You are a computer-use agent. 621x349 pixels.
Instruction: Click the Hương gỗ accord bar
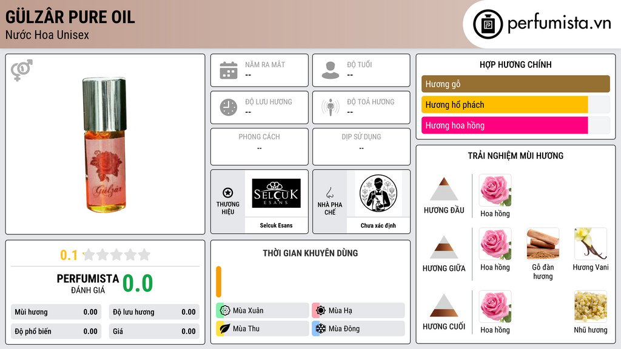tap(515, 84)
